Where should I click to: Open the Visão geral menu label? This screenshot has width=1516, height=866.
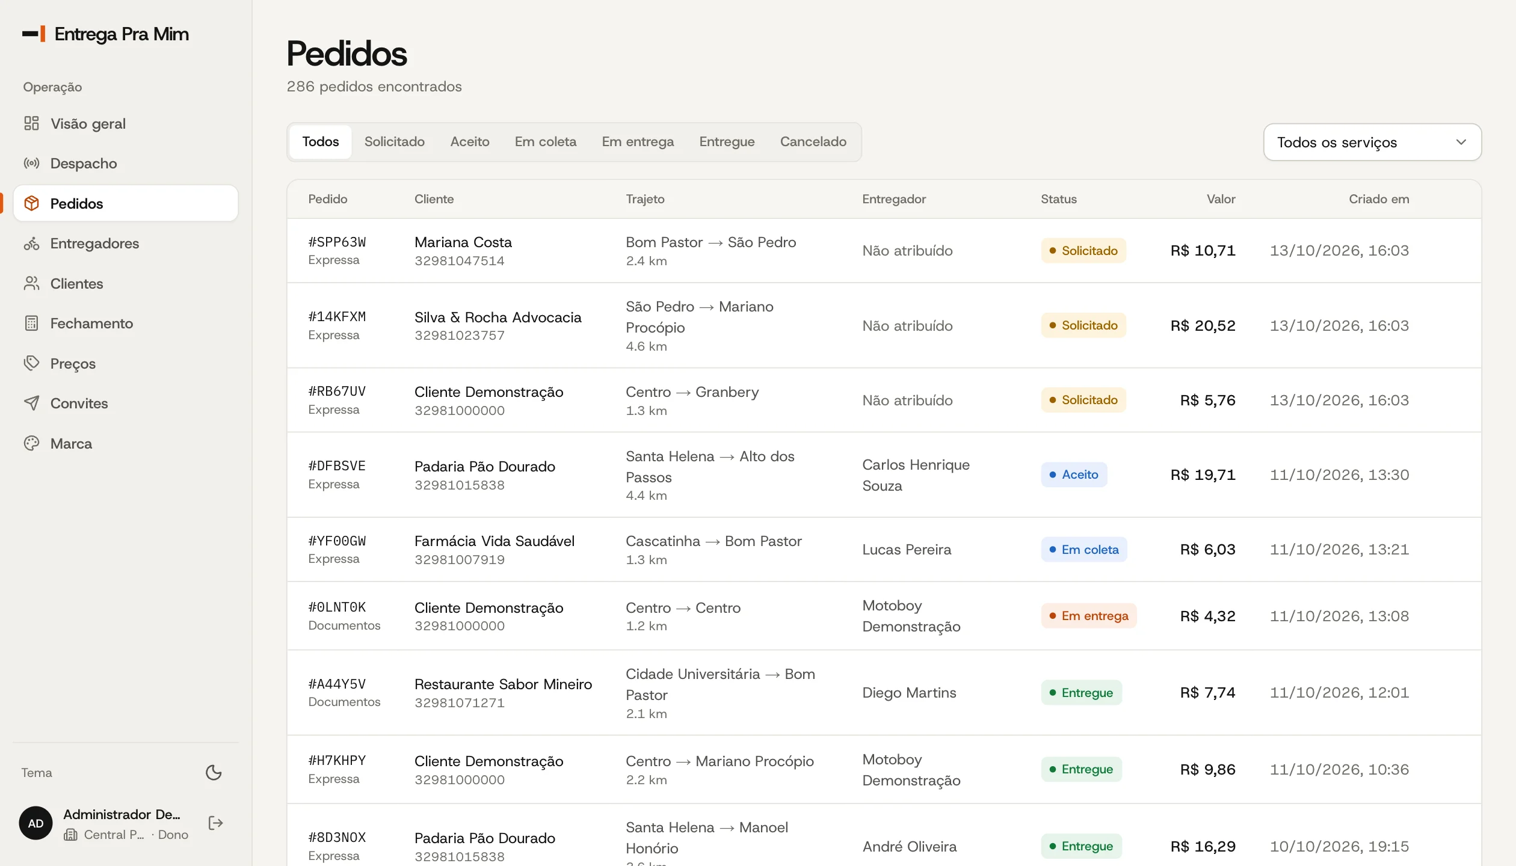[88, 123]
